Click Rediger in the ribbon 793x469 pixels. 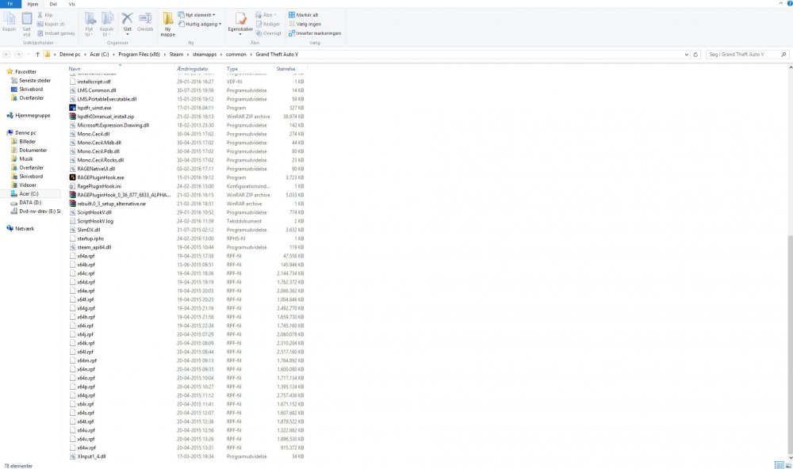[x=268, y=24]
